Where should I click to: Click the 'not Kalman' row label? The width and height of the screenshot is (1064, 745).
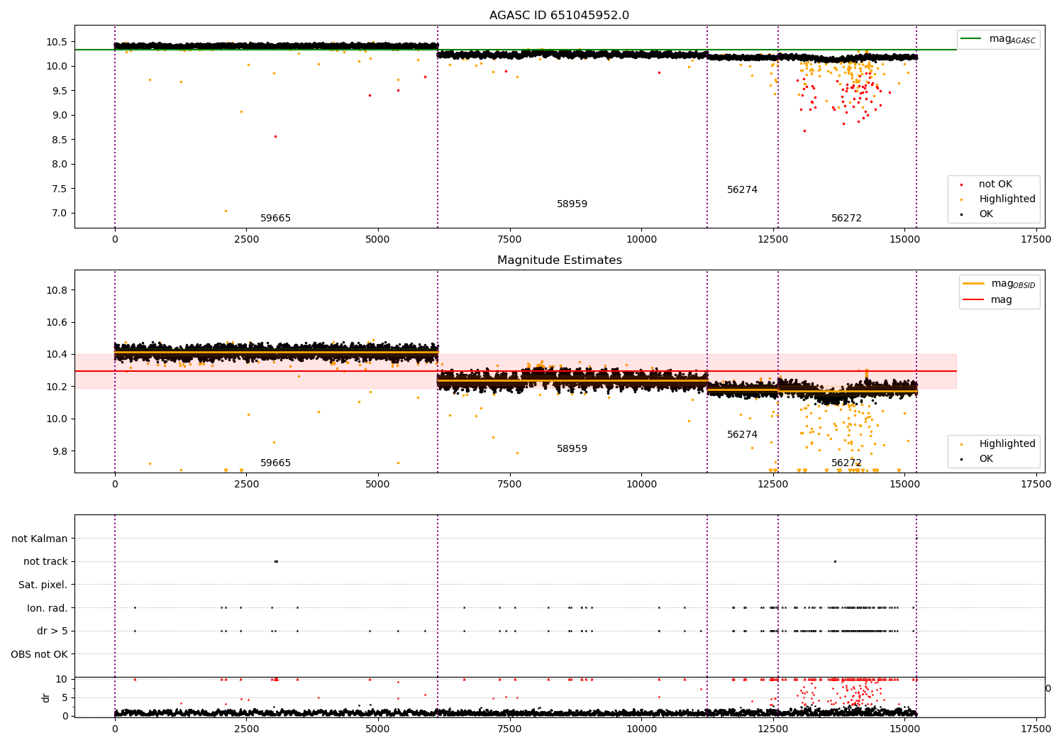click(x=40, y=539)
